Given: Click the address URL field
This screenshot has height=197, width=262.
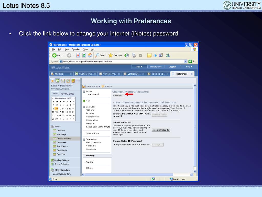Looking at the screenshot, I should coord(122,62).
